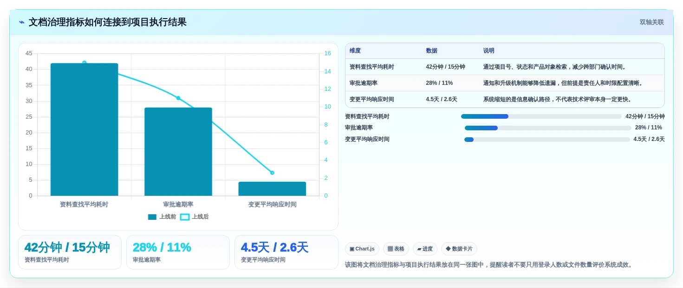683x288 pixels.
Task: Open the 4.5天 / 2.6天 data card
Action: coord(286,252)
